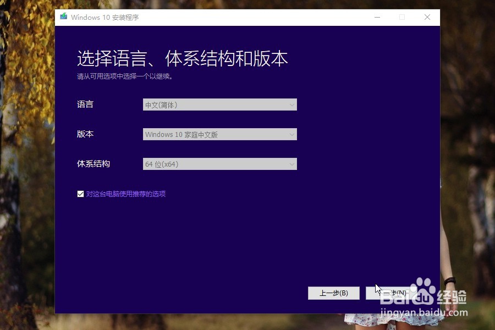Click the 上一步(B) back button

pos(334,293)
